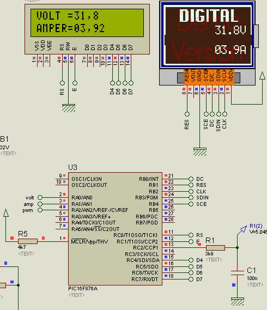Select the E terminal on pin RC1
The width and height of the screenshot is (267, 310).
coord(191,241)
